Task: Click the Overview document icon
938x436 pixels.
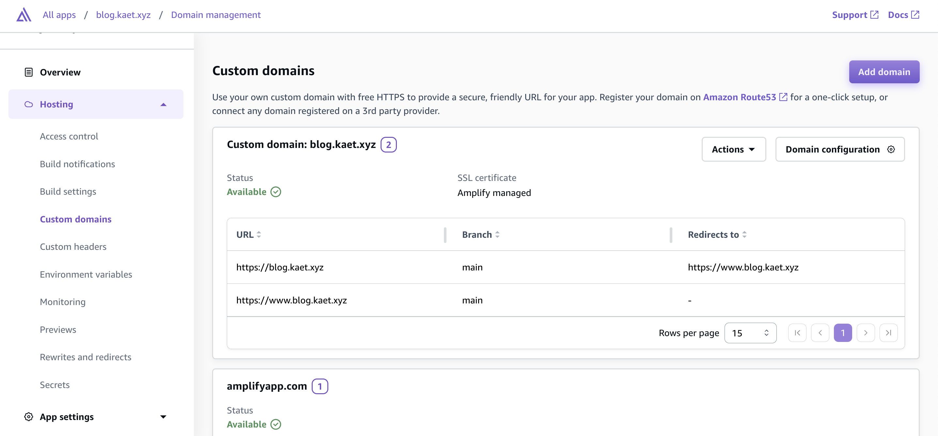Action: click(x=28, y=72)
